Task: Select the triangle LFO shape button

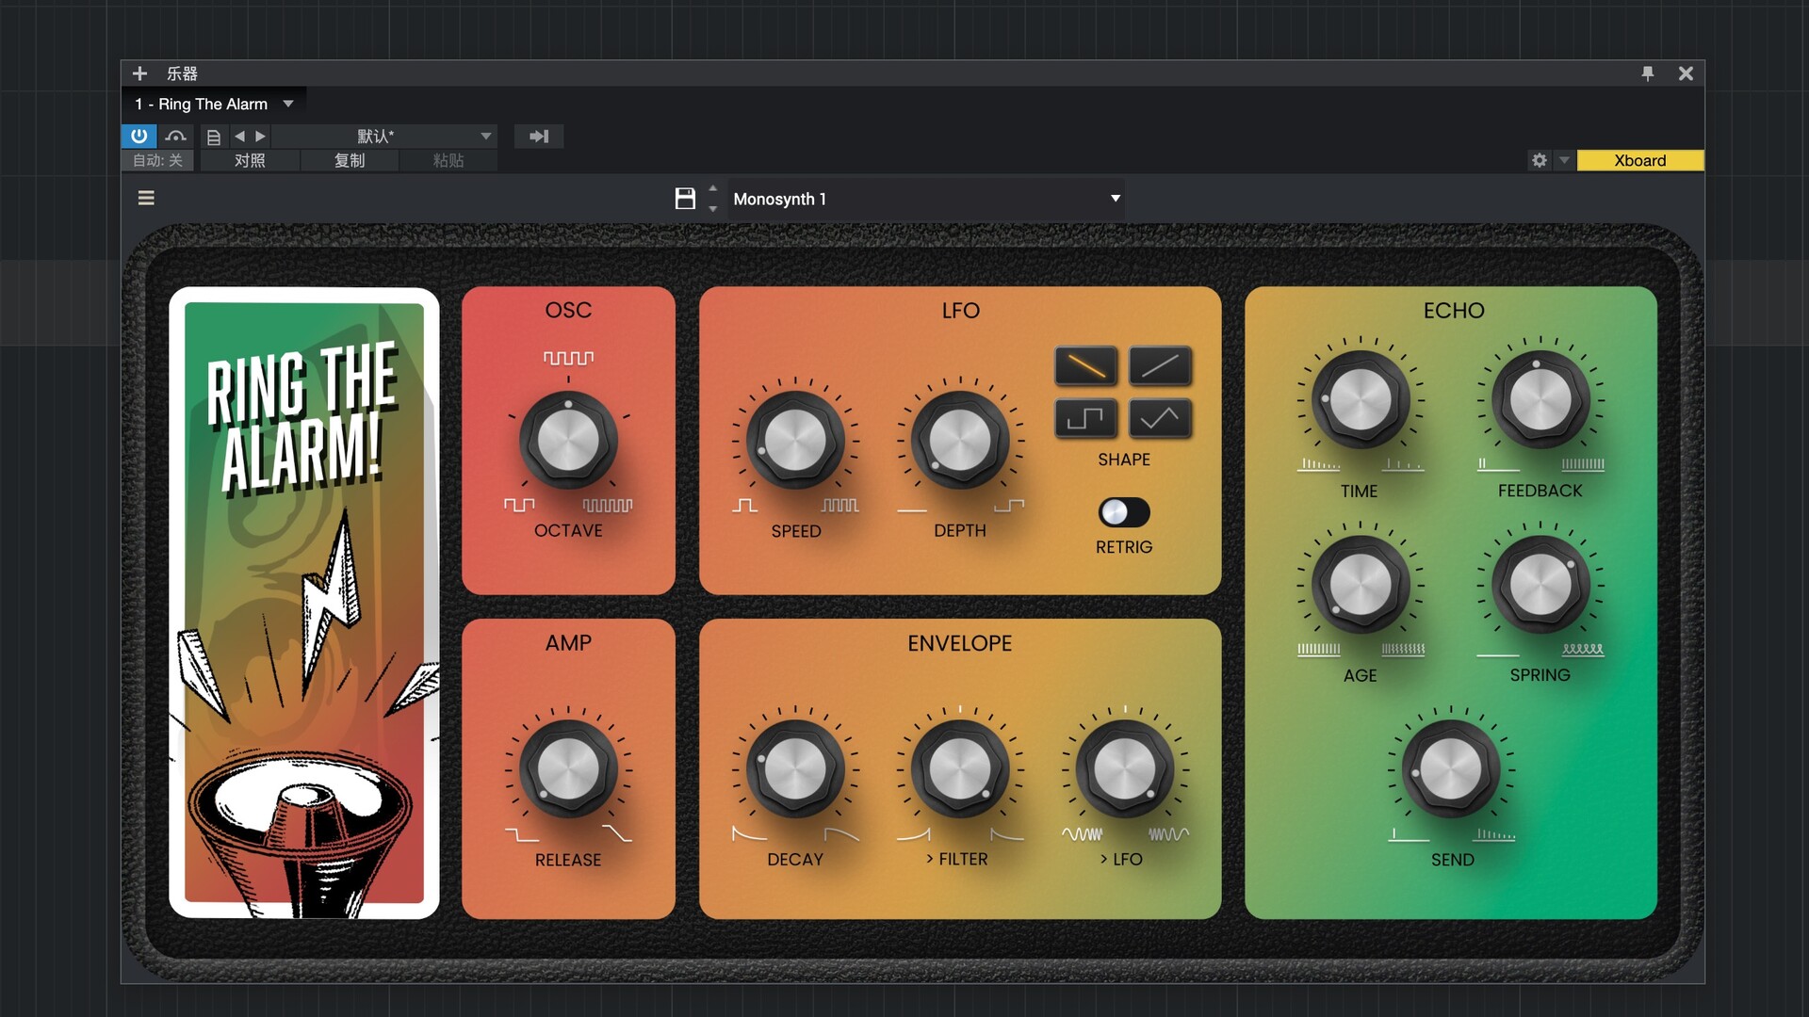Action: click(x=1160, y=418)
